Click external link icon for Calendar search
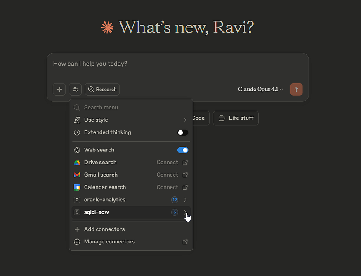 [x=185, y=188]
